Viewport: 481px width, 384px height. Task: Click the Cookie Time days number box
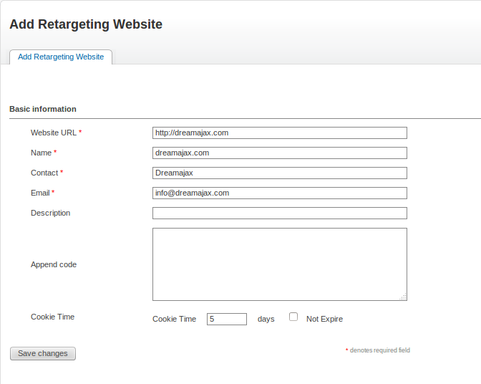click(226, 319)
